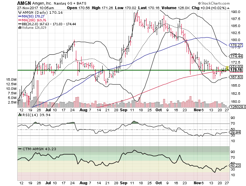Click the 7.5M volume scale label
246x186 pixels.
12,93
